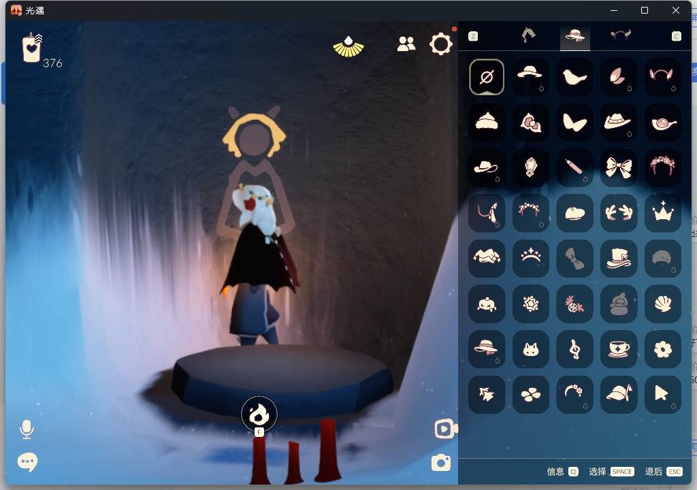Image resolution: width=697 pixels, height=490 pixels.
Task: Select the whipped-cream swirl hat
Action: [x=486, y=122]
